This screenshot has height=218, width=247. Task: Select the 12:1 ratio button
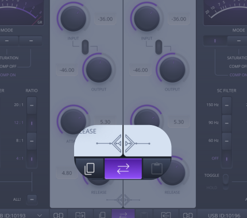click(x=32, y=123)
